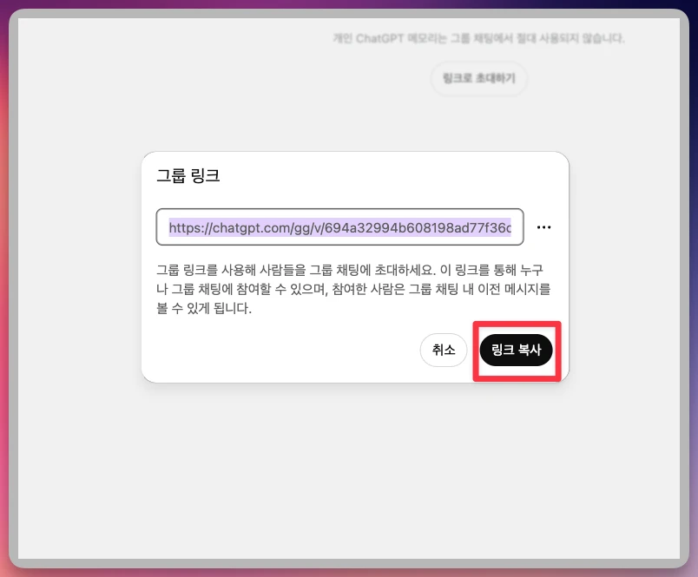Click the last line ending with 됩니다
Screen dimensions: 698x577
pos(204,308)
